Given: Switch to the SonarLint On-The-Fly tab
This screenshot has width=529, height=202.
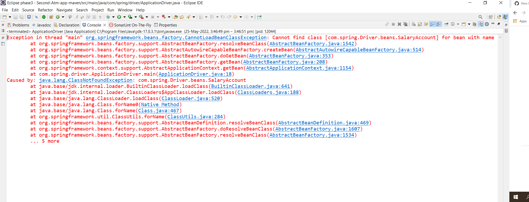Looking at the screenshot, I should 130,25.
